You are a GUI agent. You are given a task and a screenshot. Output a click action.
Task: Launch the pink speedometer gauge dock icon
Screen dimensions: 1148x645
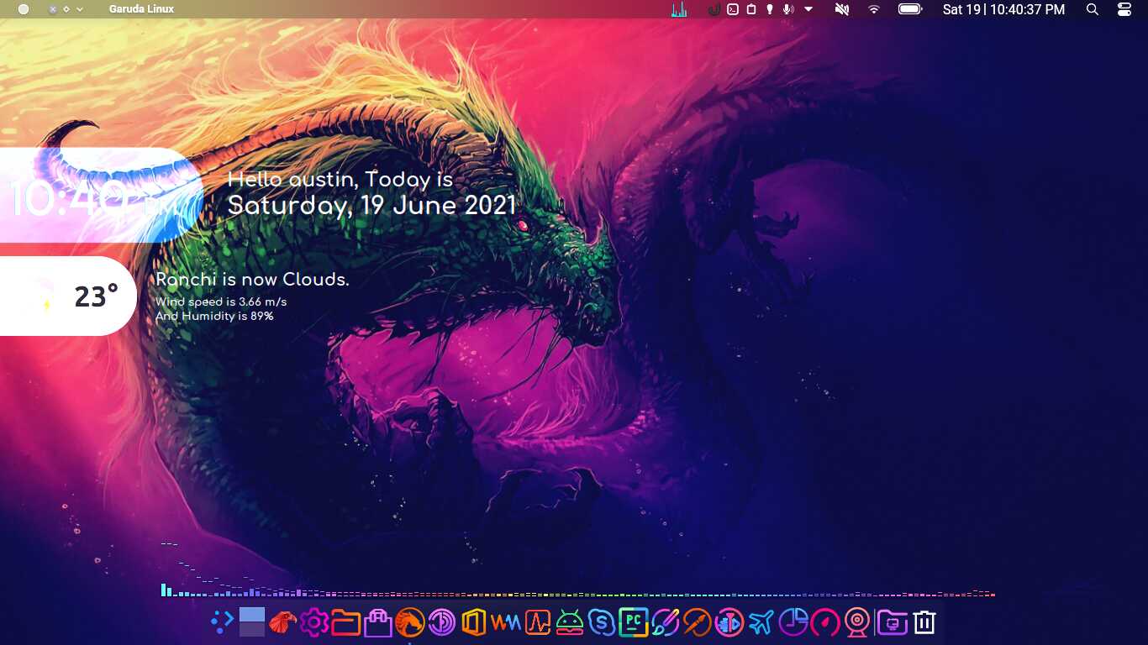pos(825,622)
